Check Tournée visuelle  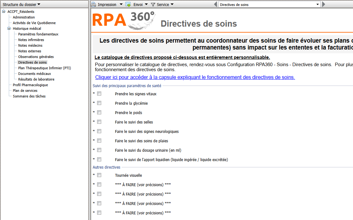[x=99, y=175]
